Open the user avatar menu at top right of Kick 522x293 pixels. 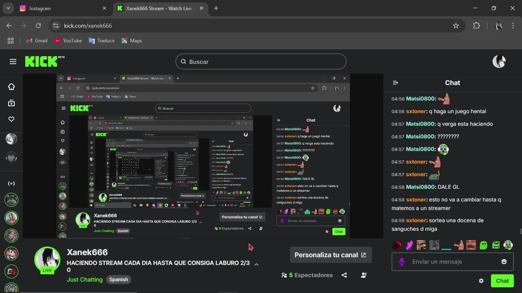(499, 61)
